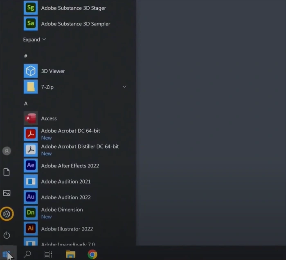Select 'Adobe Illustrator 2022' label
286x260 pixels.
click(67, 229)
